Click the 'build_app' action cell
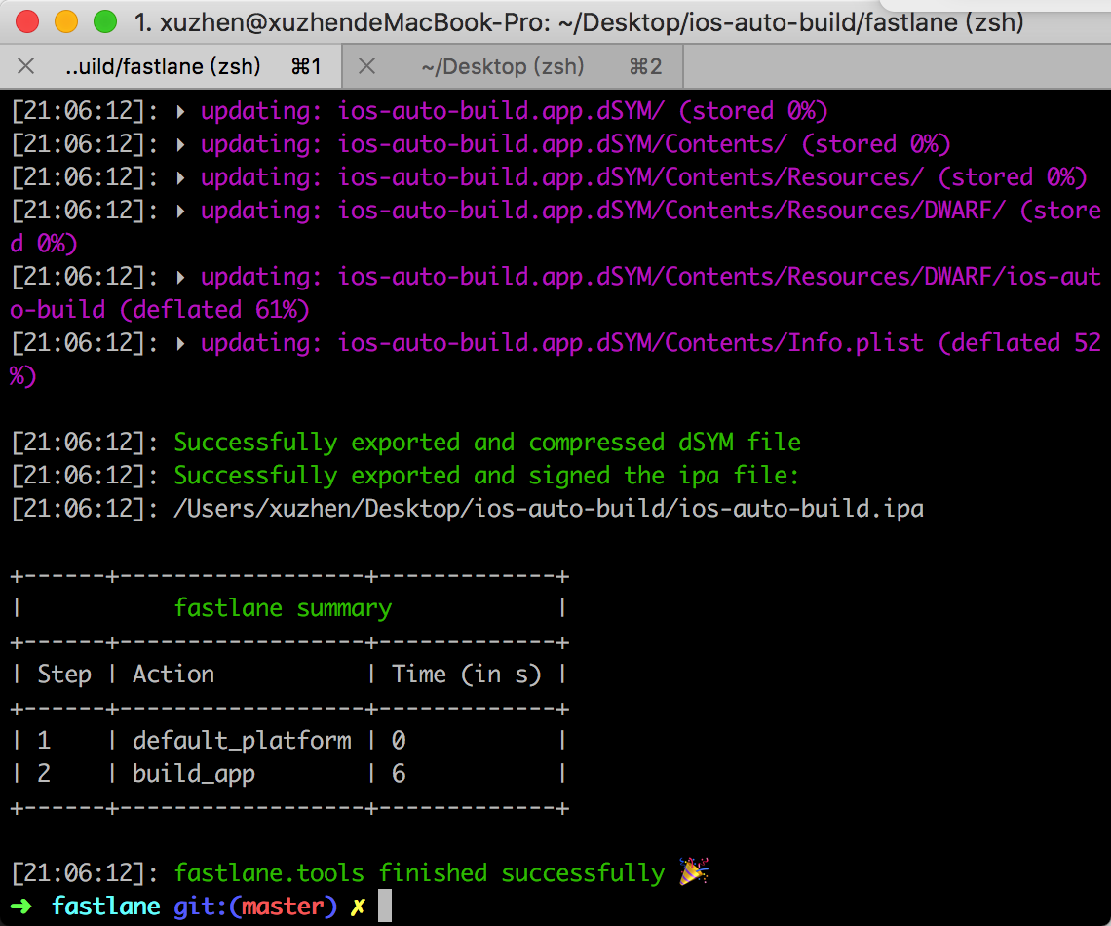This screenshot has width=1111, height=926. [193, 774]
